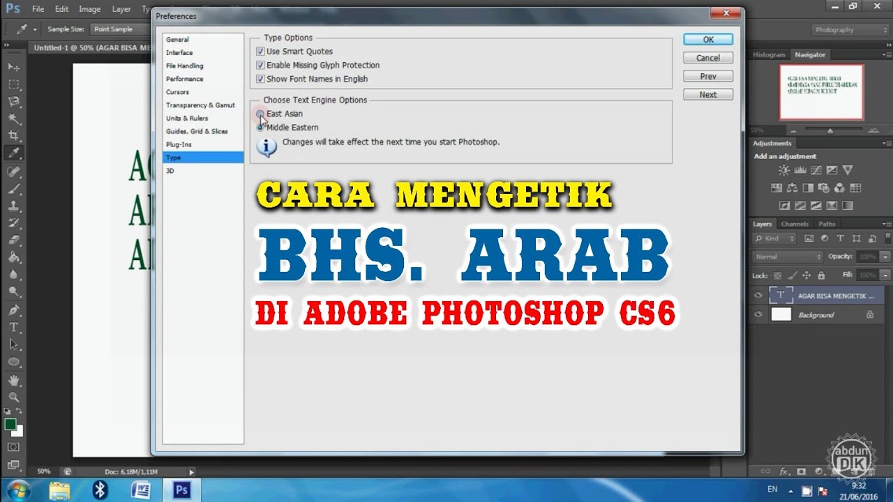
Task: Click the Prev button
Action: (708, 76)
